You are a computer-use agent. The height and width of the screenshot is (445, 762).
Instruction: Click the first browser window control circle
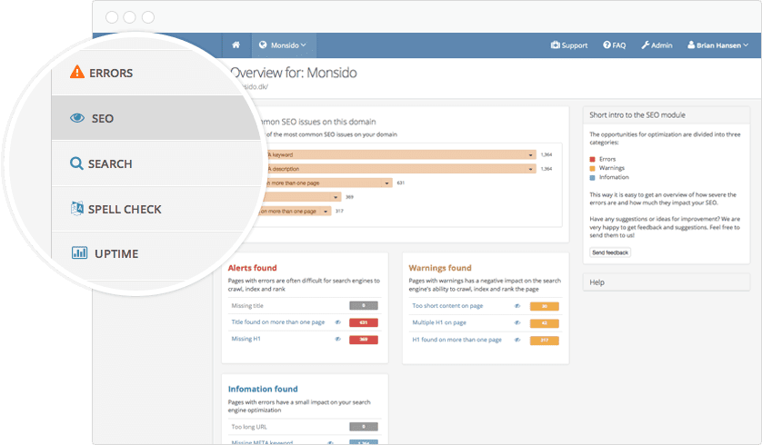pos(112,17)
